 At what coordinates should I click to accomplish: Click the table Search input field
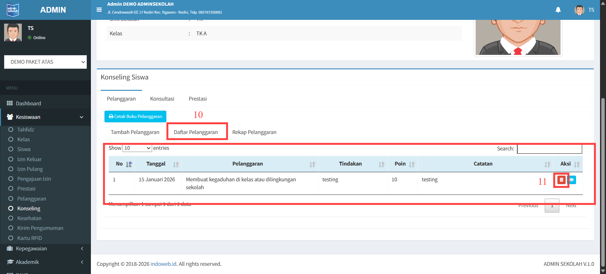click(549, 149)
